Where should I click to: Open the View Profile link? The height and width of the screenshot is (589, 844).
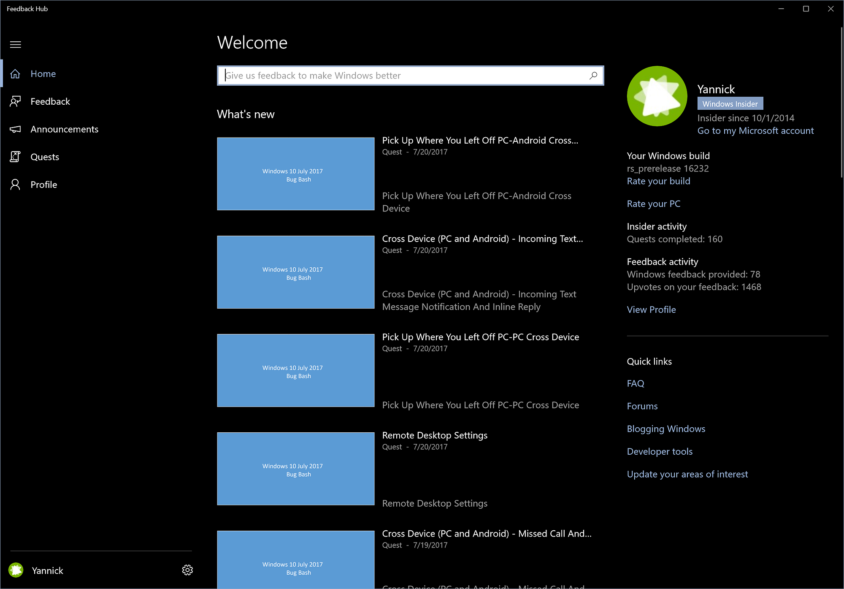651,309
